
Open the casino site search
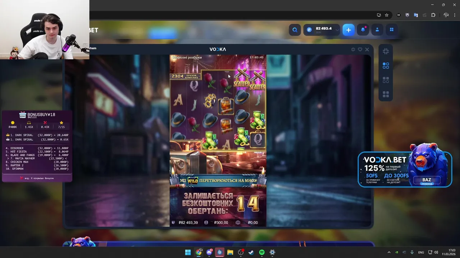point(295,30)
